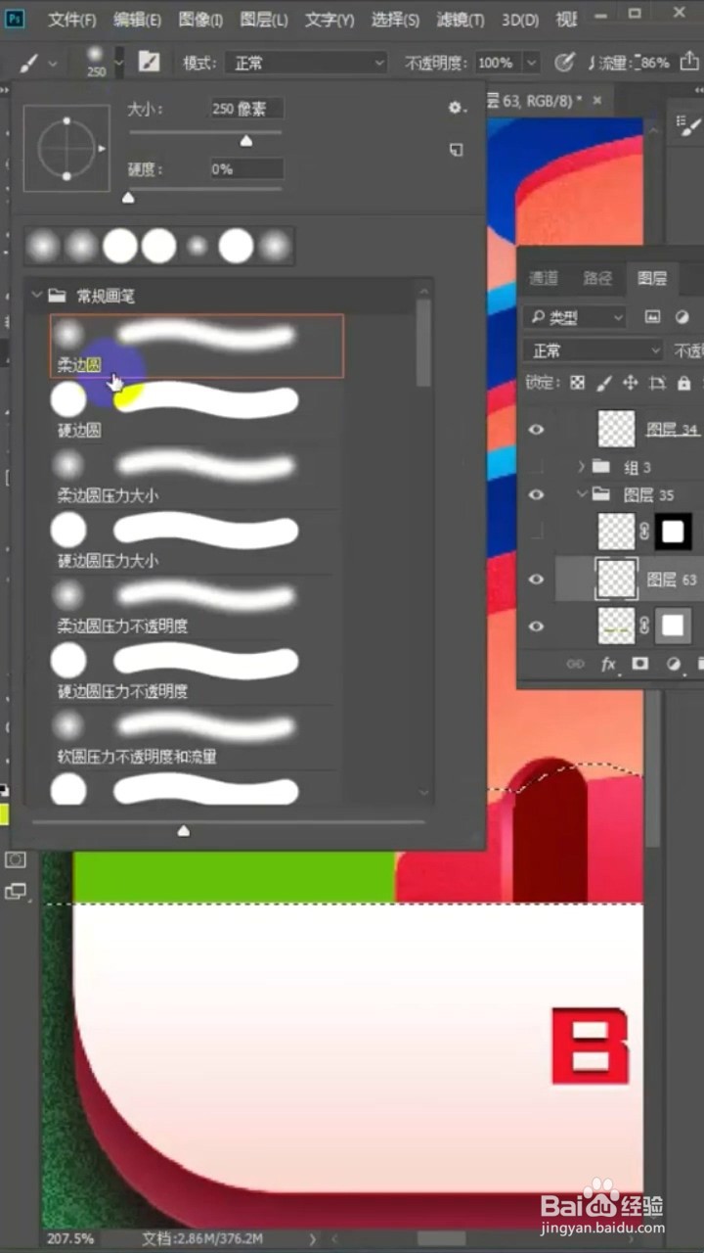Lock all with the padlock icon
704x1253 pixels.
coord(683,383)
